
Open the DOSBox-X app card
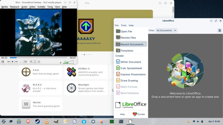[x=86, y=72]
